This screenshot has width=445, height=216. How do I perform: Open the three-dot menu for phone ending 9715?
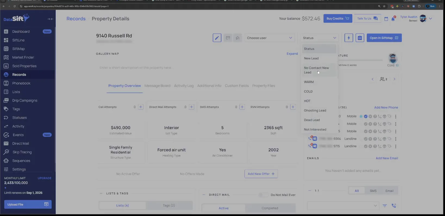pos(396,146)
